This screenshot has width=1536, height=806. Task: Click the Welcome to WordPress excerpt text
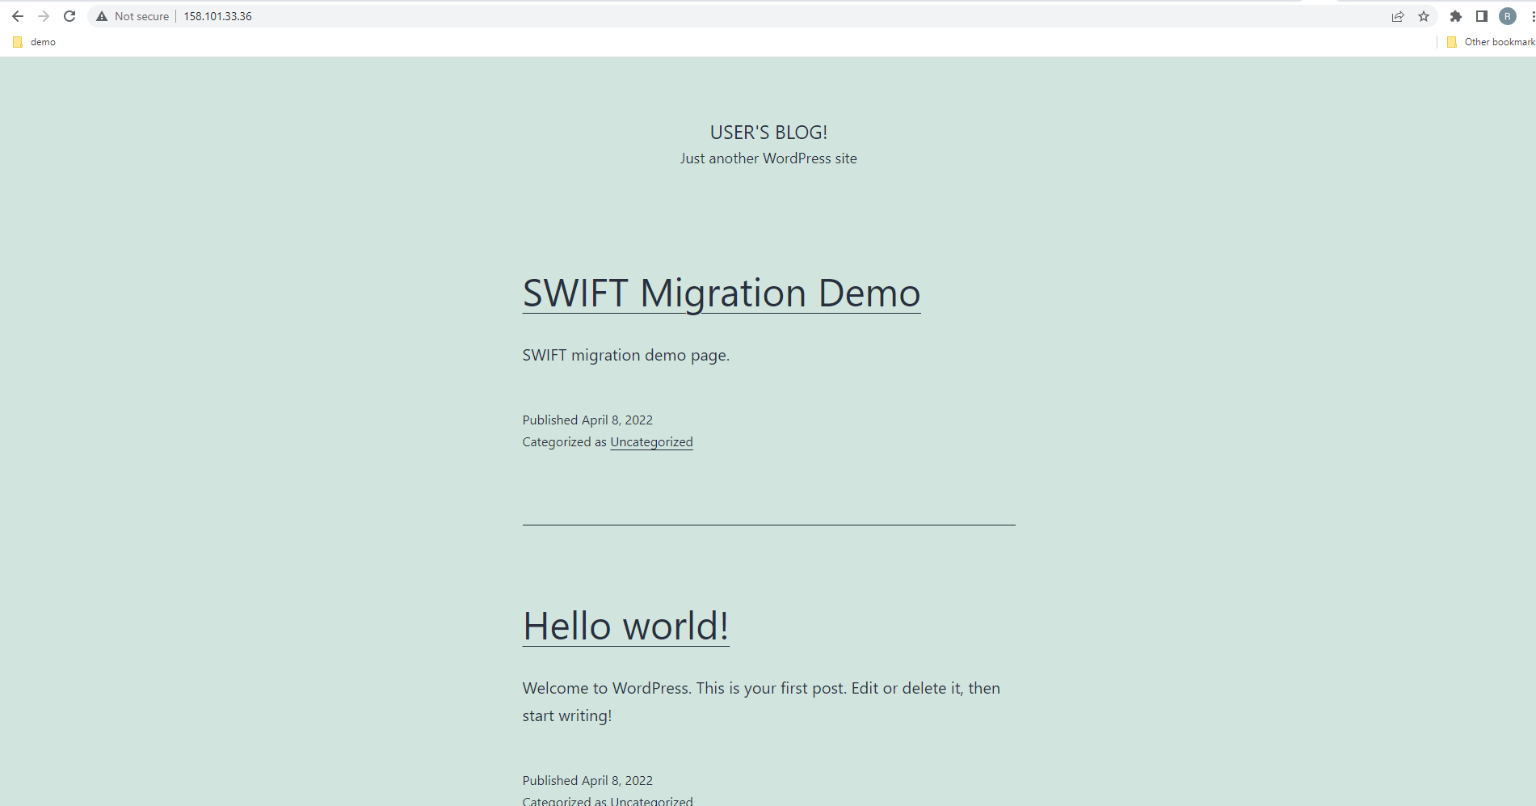(761, 702)
